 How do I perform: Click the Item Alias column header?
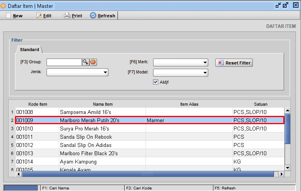point(189,104)
